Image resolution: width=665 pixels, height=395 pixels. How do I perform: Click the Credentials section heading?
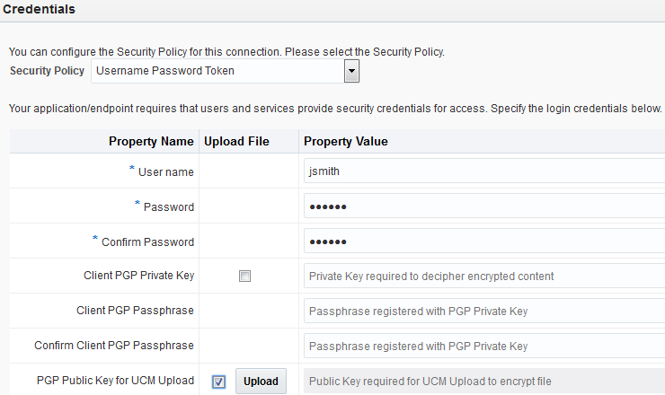coord(40,10)
